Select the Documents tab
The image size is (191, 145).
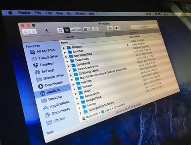pos(134,33)
